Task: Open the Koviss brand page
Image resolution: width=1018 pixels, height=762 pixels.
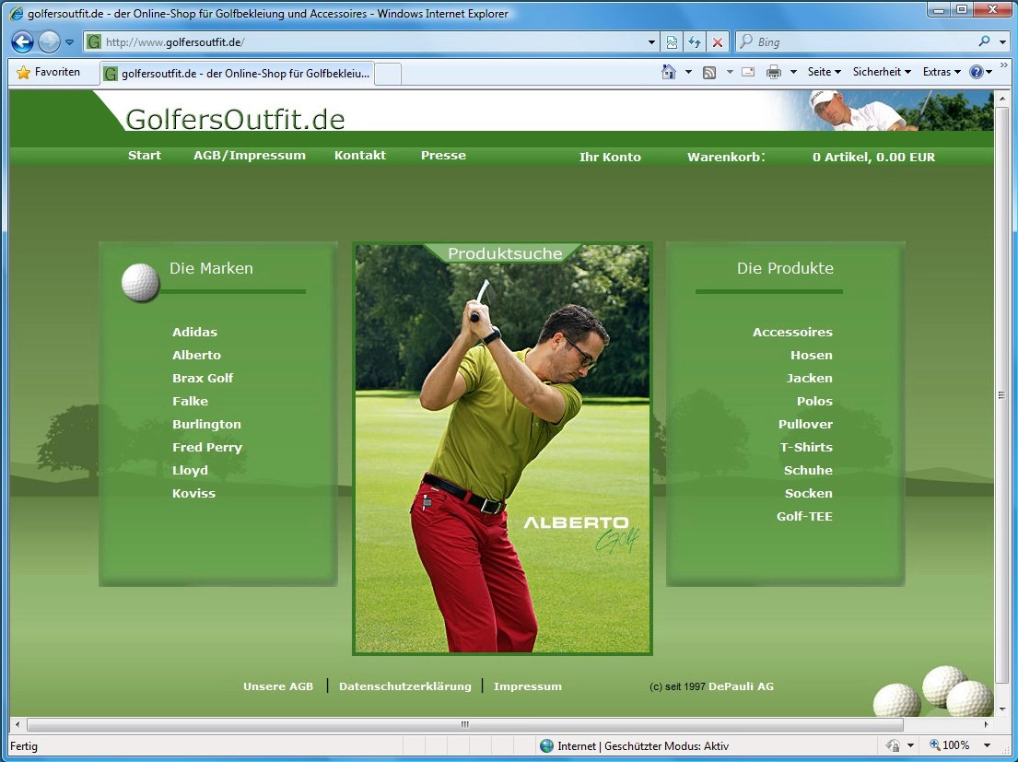Action: [x=193, y=493]
